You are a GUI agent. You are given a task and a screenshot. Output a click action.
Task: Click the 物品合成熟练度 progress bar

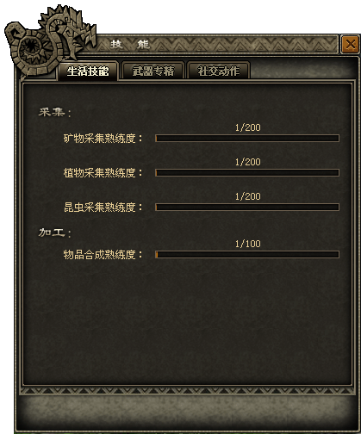[x=247, y=255]
